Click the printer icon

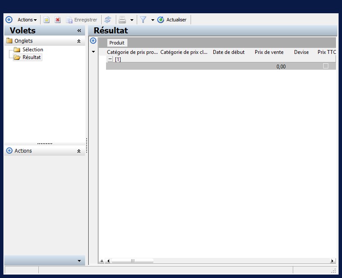122,20
